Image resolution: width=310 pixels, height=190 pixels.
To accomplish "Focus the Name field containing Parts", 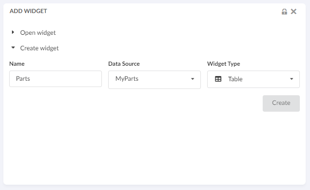I will [56, 79].
